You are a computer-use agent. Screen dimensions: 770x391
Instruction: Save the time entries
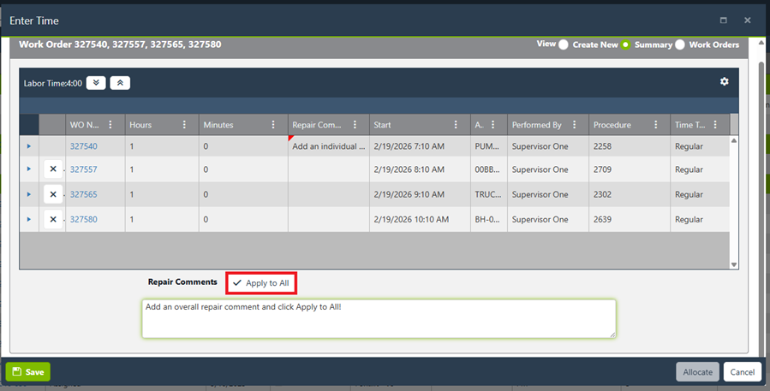tap(28, 372)
